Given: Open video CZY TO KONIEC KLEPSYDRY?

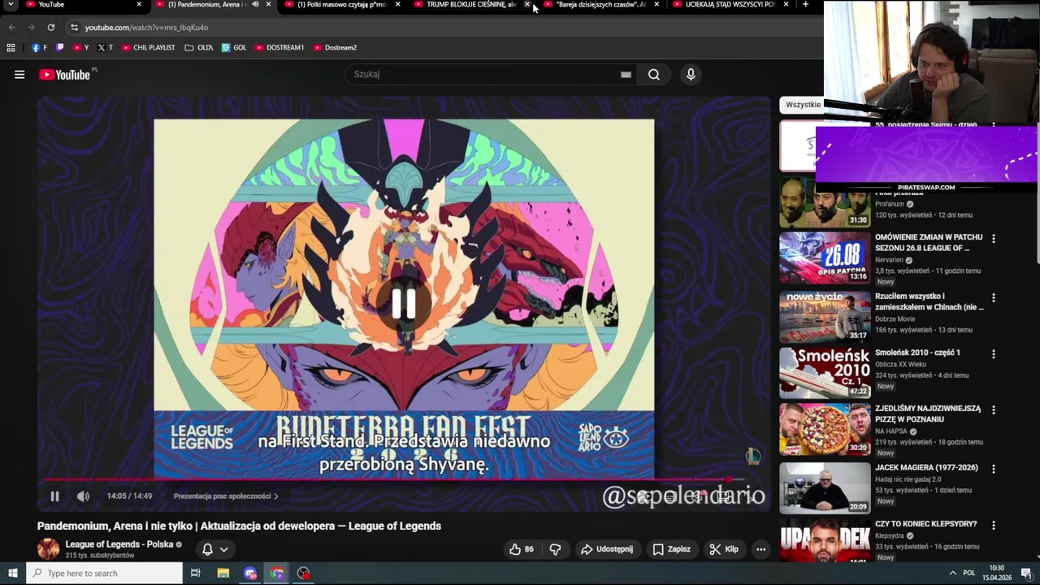Looking at the screenshot, I should [x=926, y=524].
